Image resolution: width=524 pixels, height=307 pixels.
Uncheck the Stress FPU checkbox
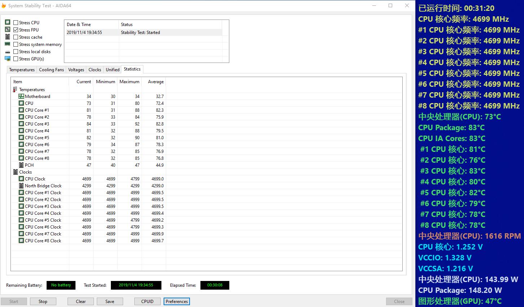[16, 30]
